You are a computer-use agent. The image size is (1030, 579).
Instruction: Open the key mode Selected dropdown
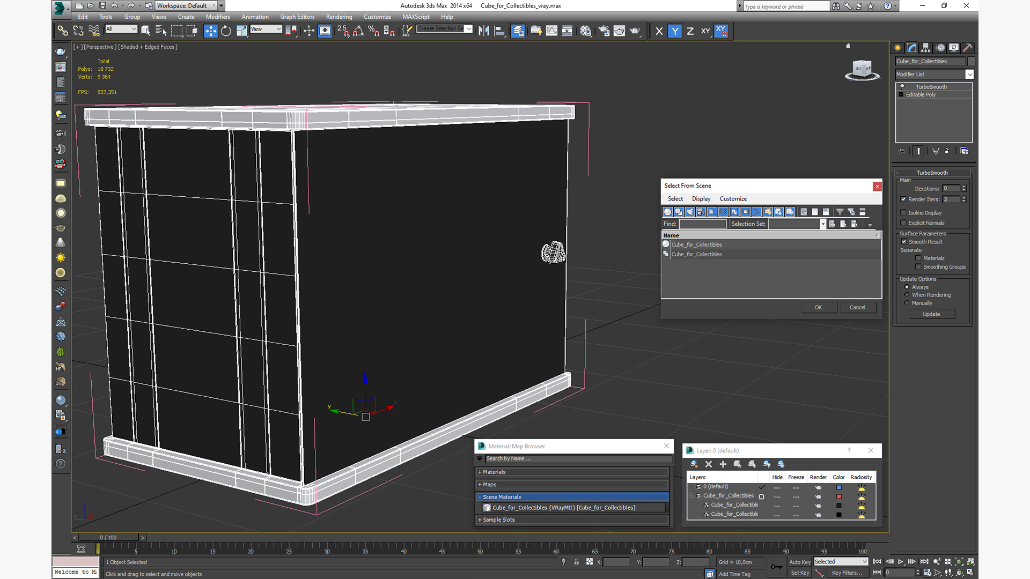(841, 562)
